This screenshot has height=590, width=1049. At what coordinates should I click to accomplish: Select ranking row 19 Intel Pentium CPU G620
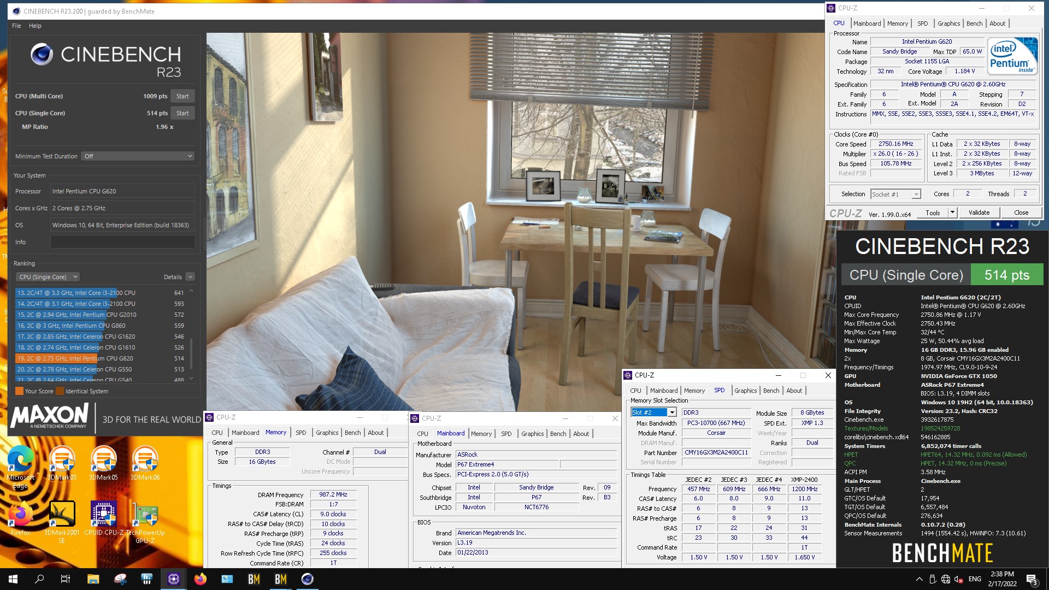pyautogui.click(x=101, y=358)
